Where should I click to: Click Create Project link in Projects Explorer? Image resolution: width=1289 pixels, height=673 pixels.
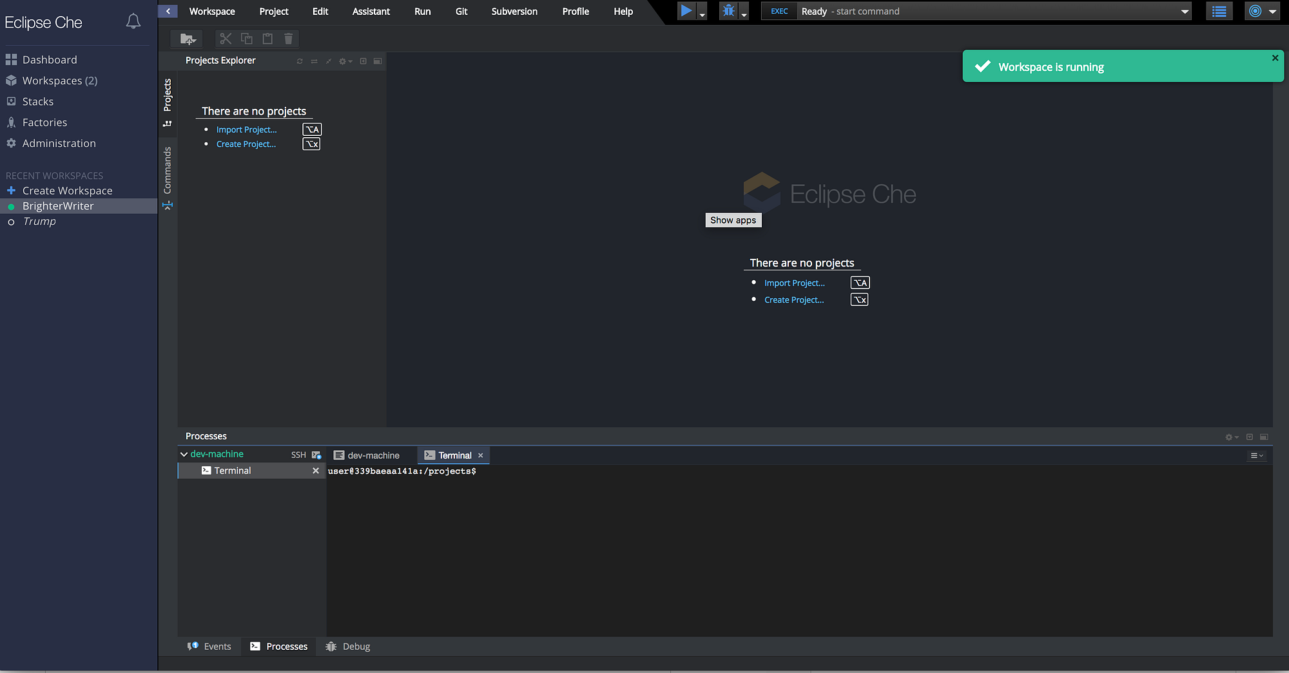click(246, 144)
